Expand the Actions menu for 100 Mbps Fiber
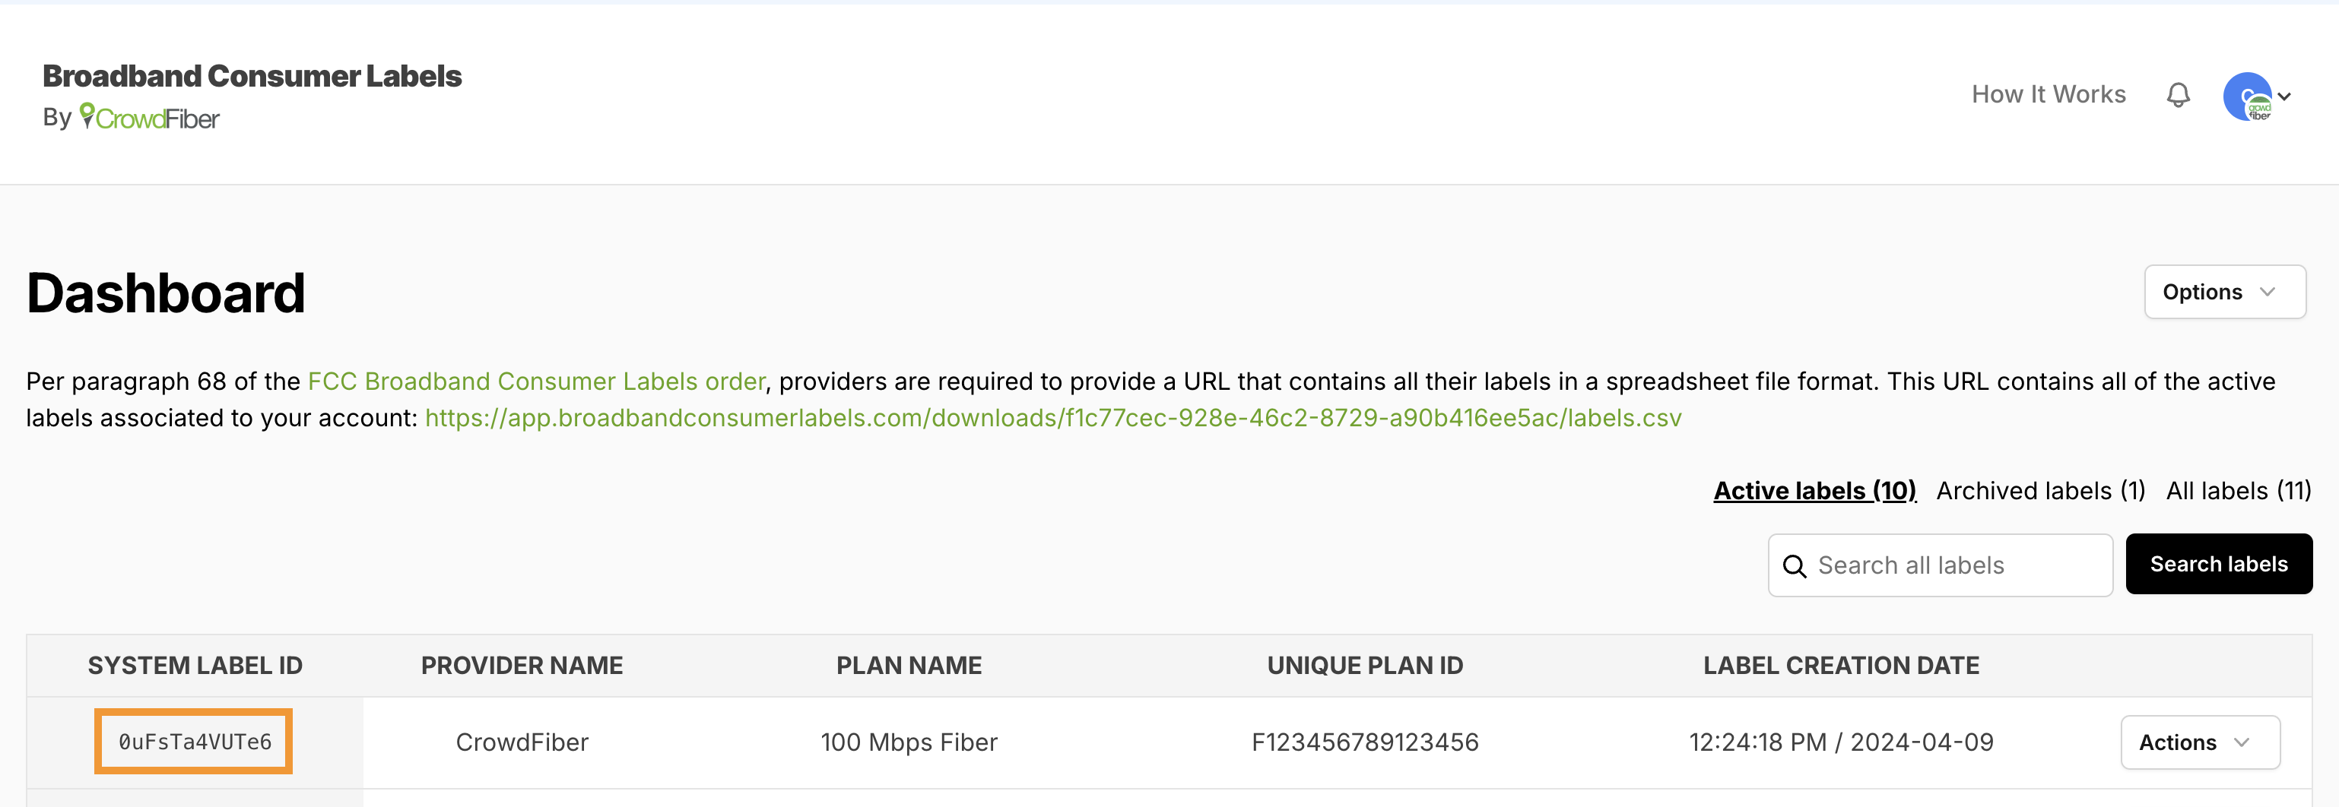 pos(2200,742)
